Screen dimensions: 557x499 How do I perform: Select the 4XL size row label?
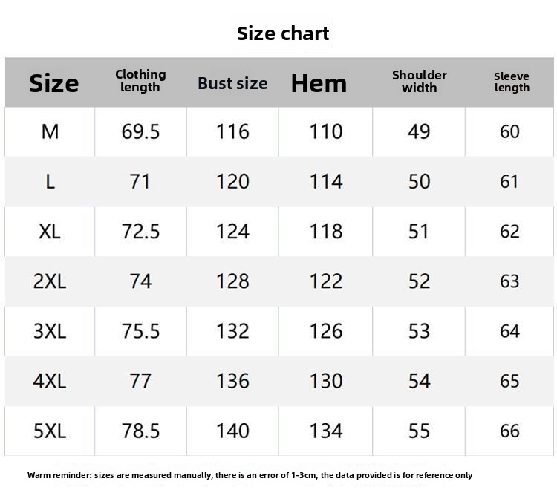click(x=50, y=381)
